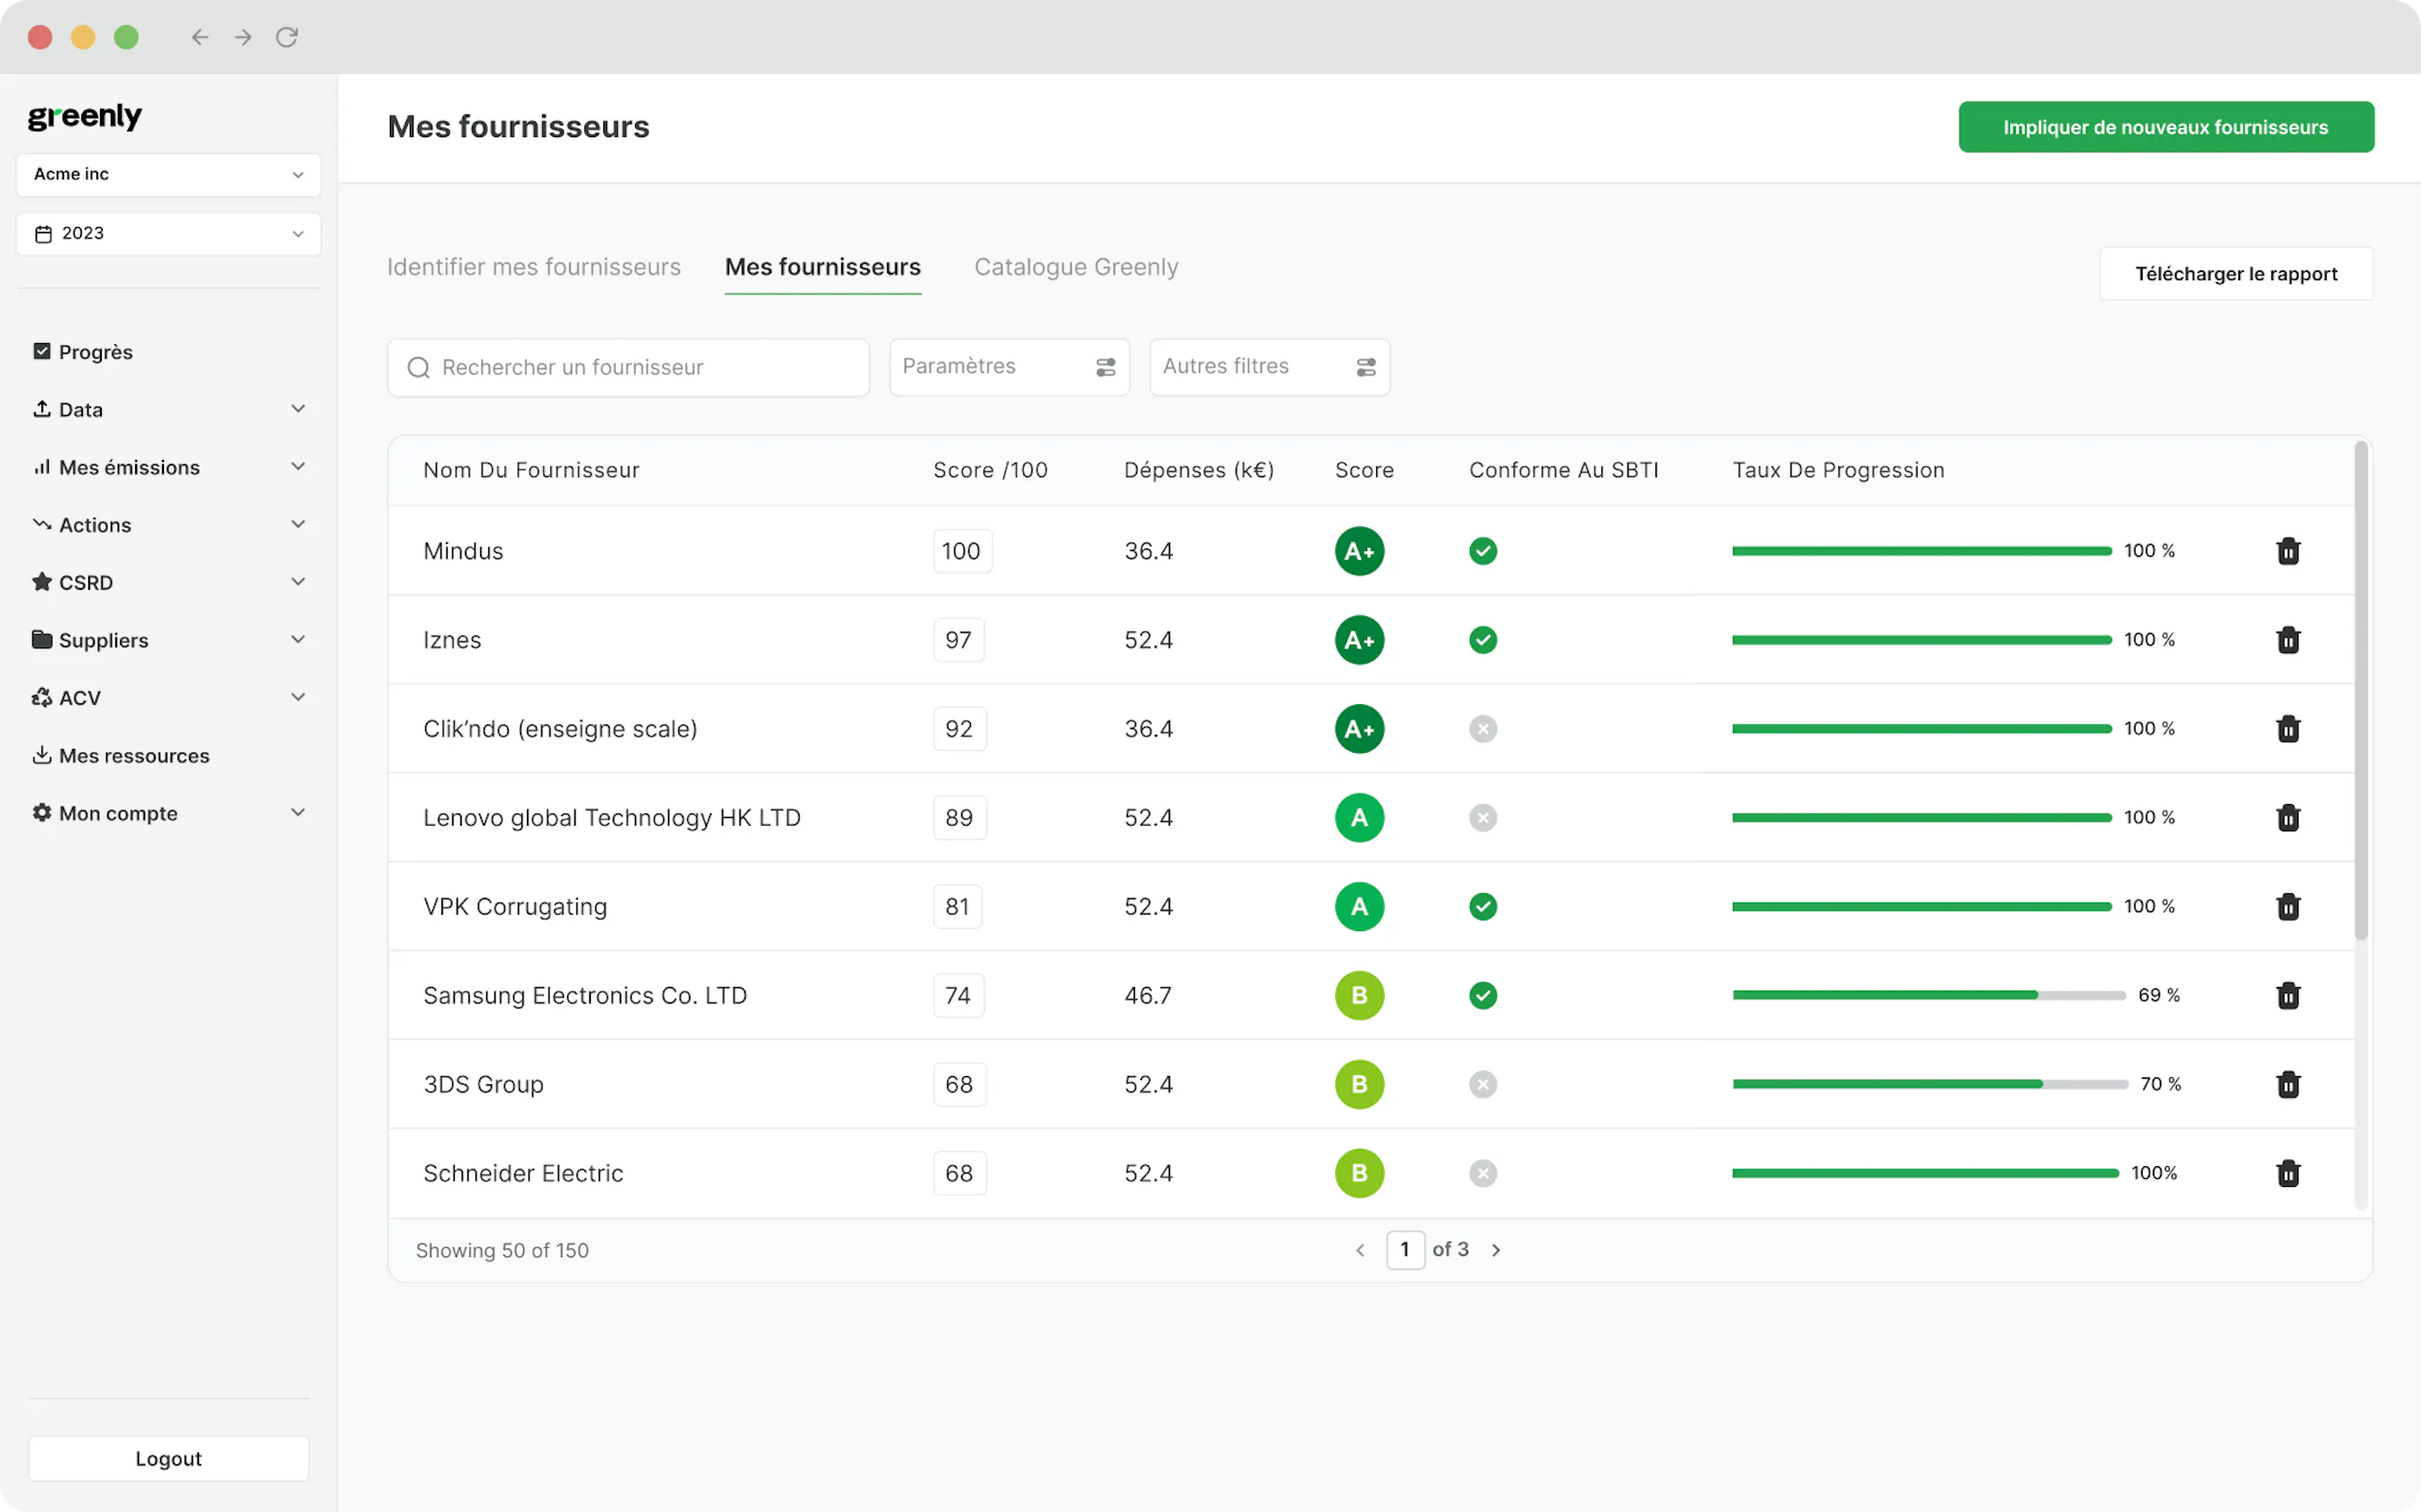Go to previous page of suppliers
This screenshot has height=1512, width=2421.
[x=1360, y=1250]
